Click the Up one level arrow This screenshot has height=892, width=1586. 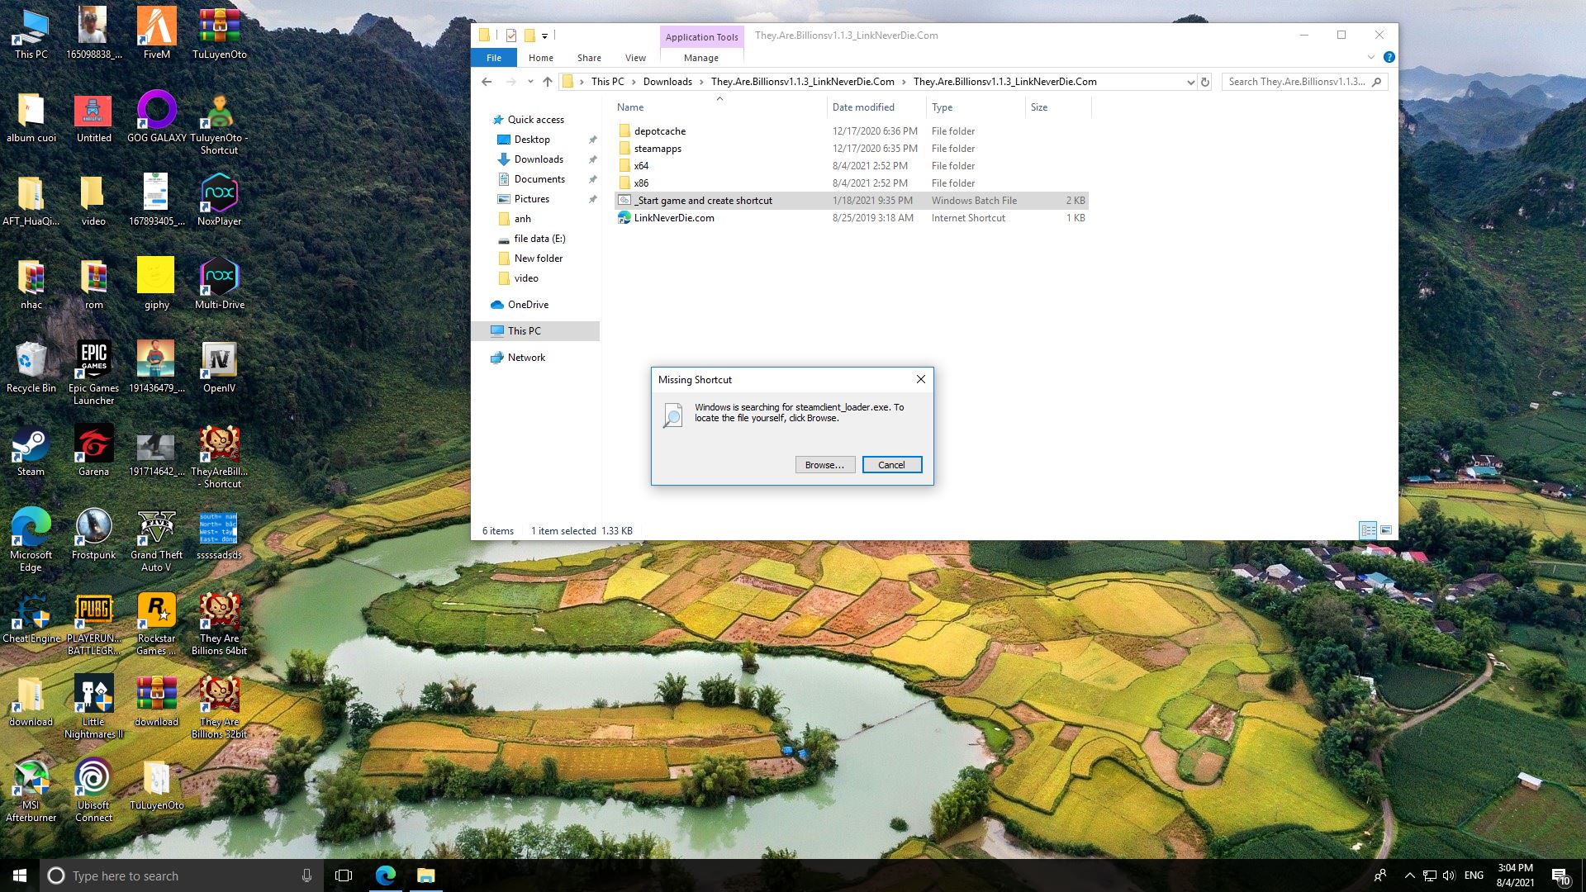(547, 82)
